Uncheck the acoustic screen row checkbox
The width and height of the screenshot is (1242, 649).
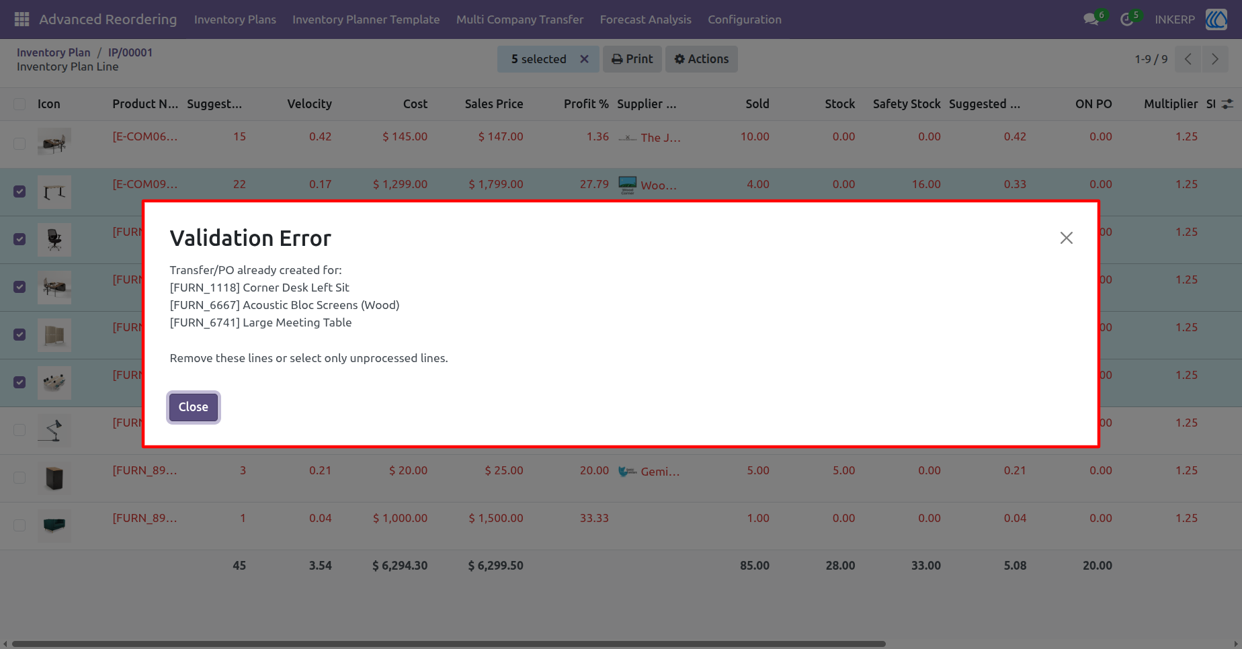pos(19,335)
